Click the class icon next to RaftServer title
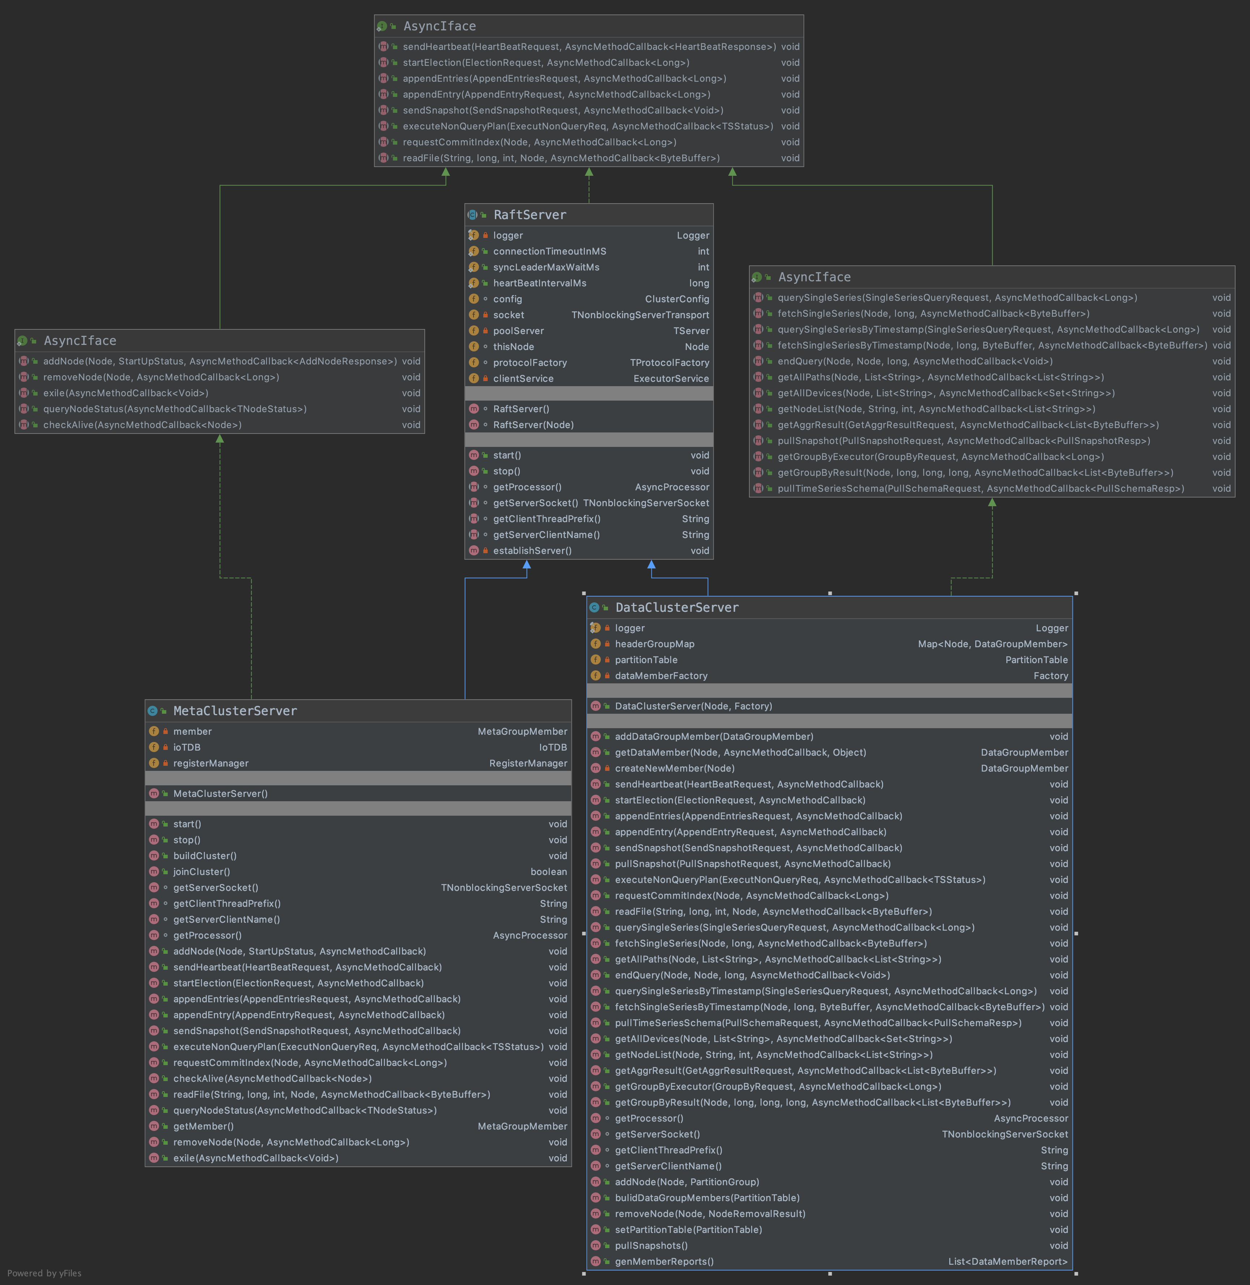 point(472,215)
